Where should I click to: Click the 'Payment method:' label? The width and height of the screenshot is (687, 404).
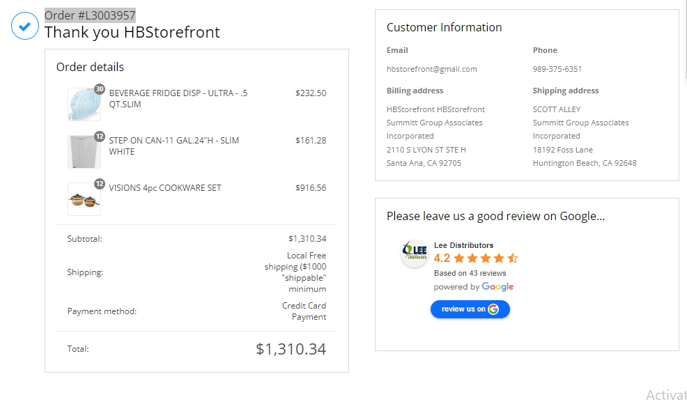coord(102,311)
